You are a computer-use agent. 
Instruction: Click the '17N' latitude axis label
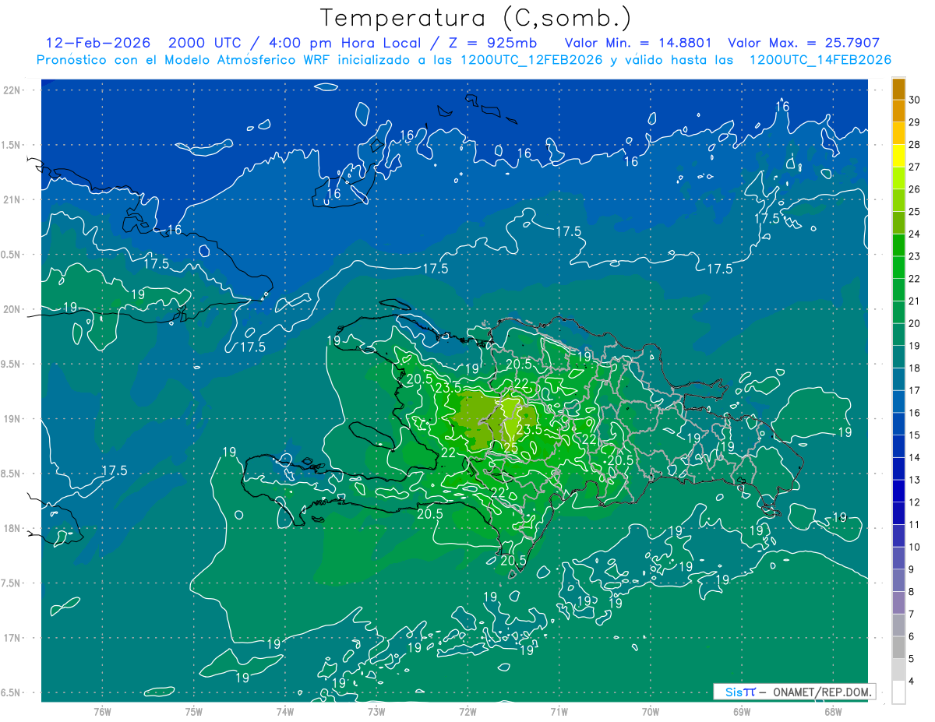[12, 639]
